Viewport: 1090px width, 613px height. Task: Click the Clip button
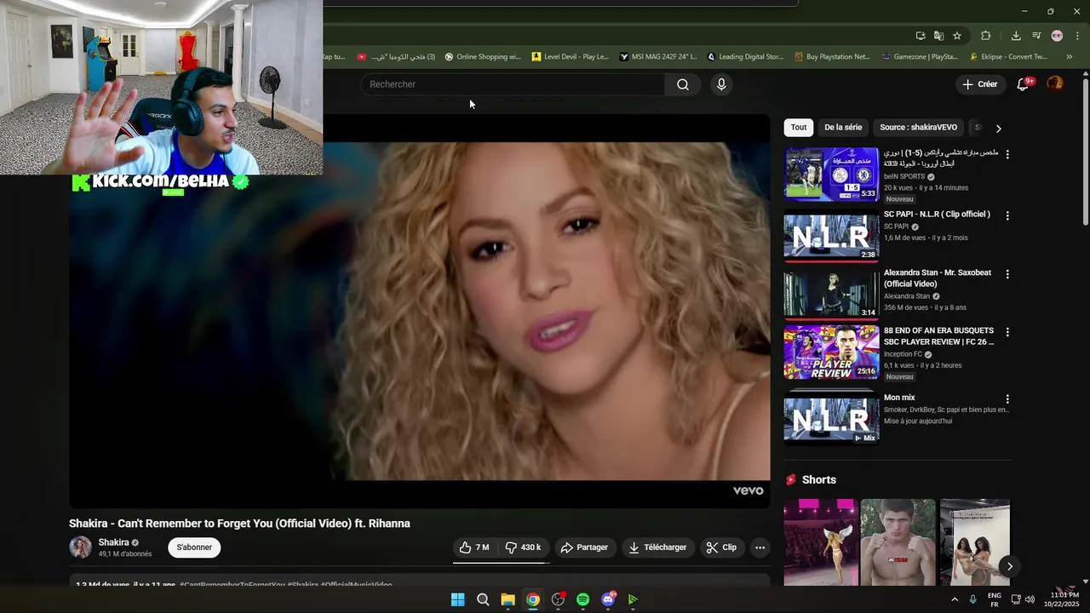click(x=722, y=547)
